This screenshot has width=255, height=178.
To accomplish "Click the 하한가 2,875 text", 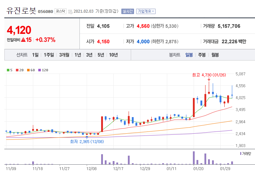I will click(x=165, y=41).
